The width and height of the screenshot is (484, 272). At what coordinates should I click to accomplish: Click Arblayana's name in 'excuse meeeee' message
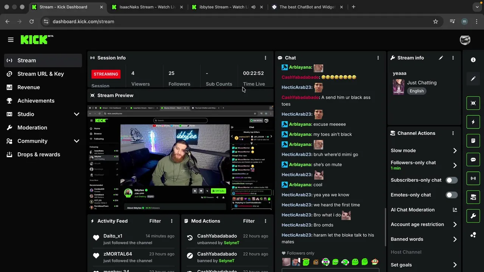tap(300, 124)
